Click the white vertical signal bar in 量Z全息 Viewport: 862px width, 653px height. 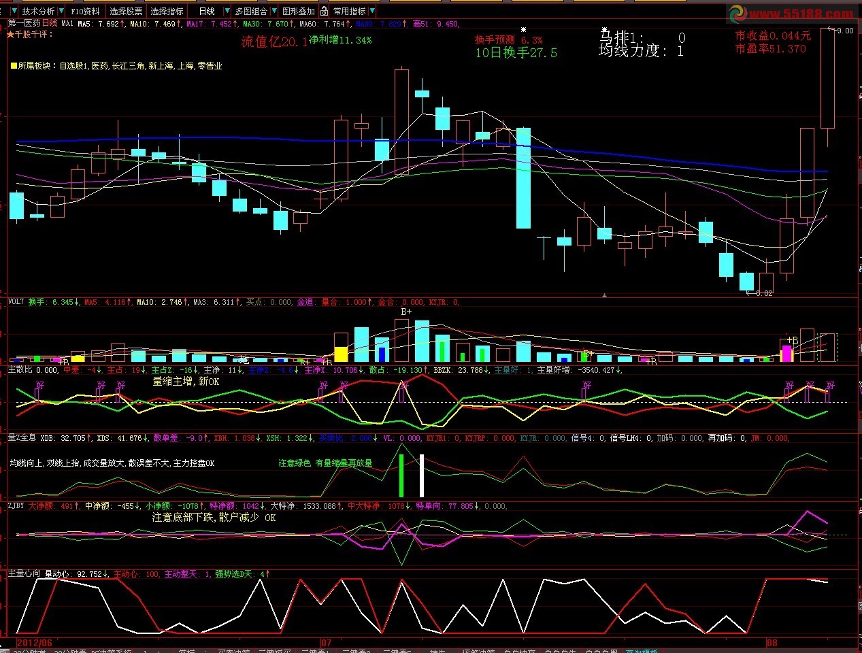point(422,475)
